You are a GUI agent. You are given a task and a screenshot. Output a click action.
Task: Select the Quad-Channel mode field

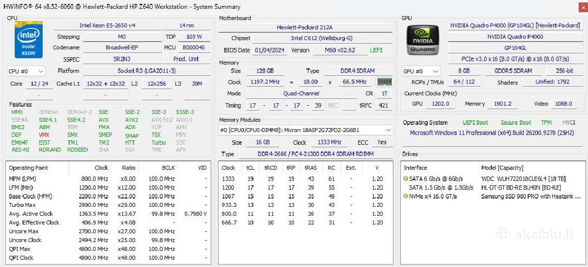pyautogui.click(x=301, y=93)
